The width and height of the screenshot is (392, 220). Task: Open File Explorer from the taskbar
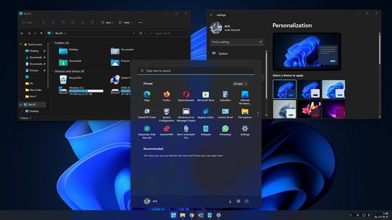[x=183, y=215]
